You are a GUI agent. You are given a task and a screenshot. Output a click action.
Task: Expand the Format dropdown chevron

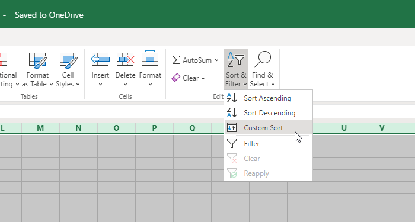tap(150, 85)
